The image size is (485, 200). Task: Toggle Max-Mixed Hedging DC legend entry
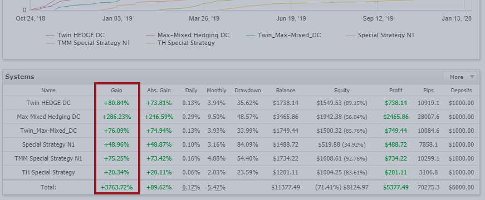(188, 35)
